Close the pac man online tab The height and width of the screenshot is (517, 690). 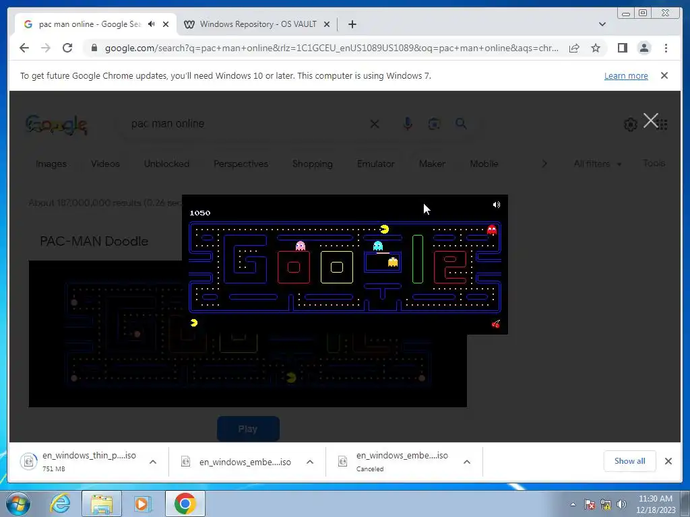[166, 24]
